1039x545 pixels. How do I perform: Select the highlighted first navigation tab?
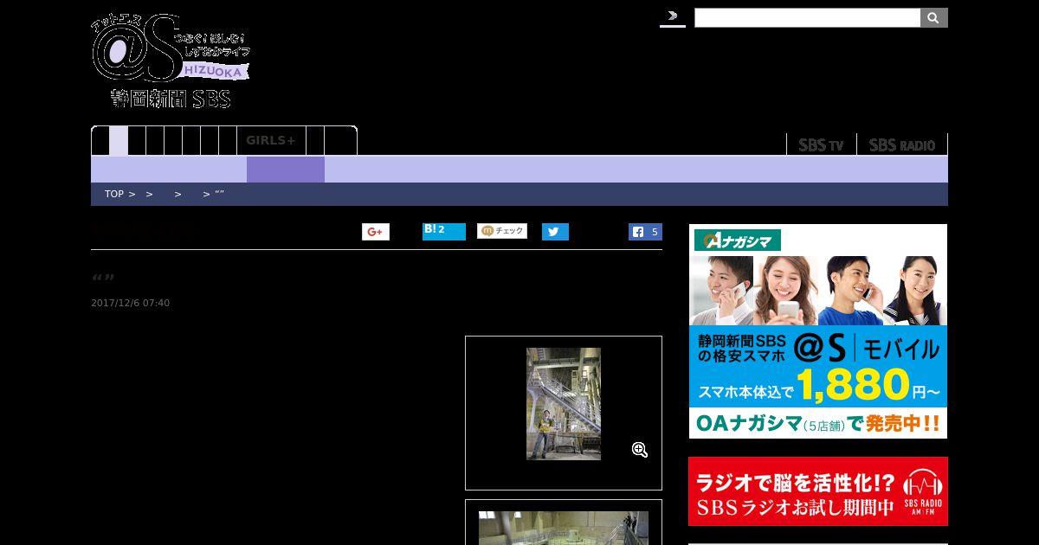point(119,141)
